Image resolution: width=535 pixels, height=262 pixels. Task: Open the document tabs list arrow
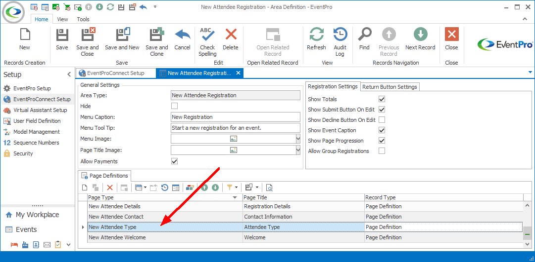(x=530, y=72)
